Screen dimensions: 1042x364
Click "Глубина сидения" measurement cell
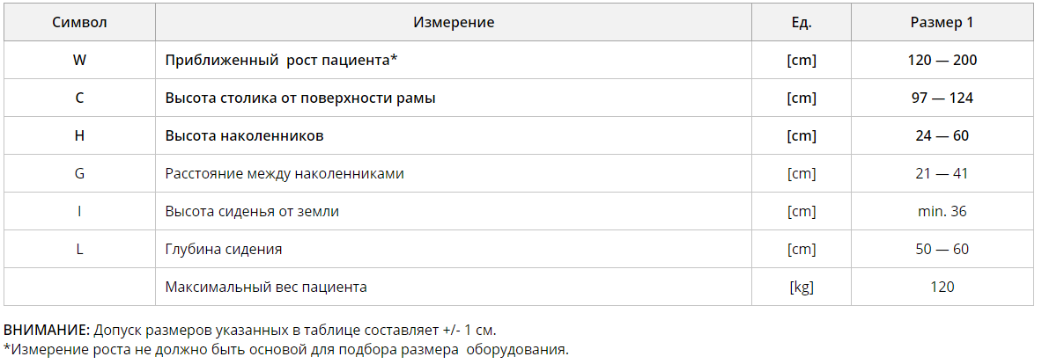[224, 250]
